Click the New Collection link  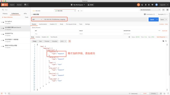7,17
